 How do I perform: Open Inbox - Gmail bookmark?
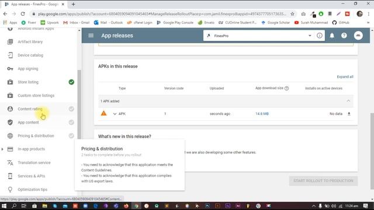[x=76, y=22]
